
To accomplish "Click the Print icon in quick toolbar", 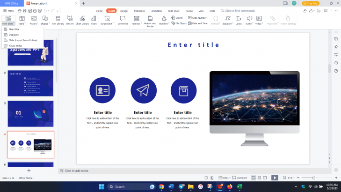I will [35, 11].
